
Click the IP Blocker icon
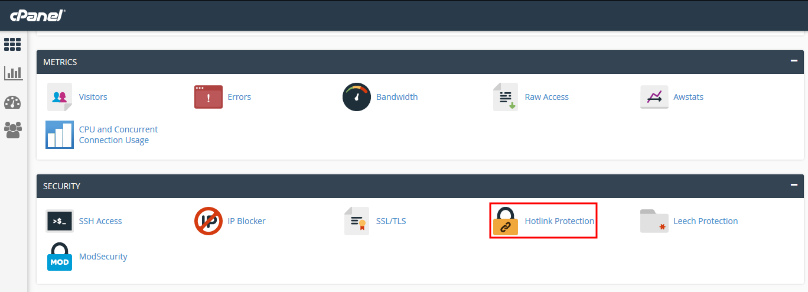[x=208, y=221]
